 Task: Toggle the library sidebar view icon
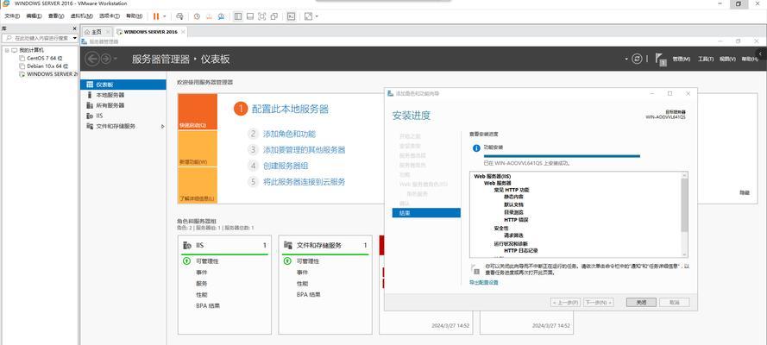(x=238, y=16)
